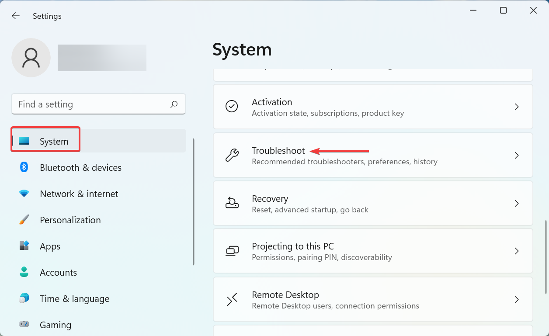Open the Gaming settings page
The width and height of the screenshot is (549, 336).
point(55,325)
